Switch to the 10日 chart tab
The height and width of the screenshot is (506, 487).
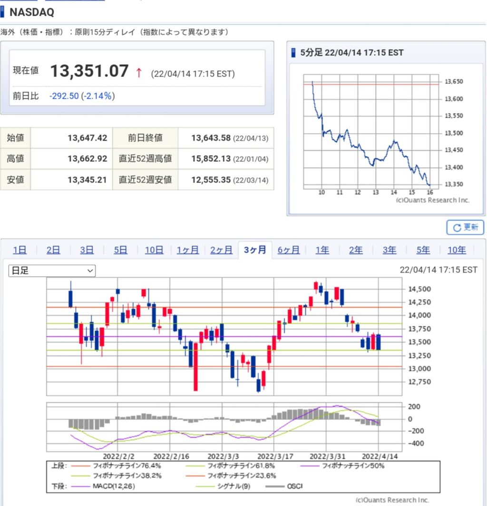pyautogui.click(x=154, y=250)
